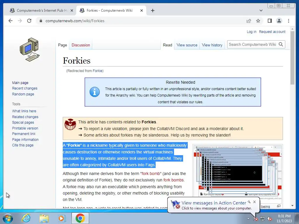Click the Chrome taskbar icon
299x224 pixels.
tap(80, 218)
